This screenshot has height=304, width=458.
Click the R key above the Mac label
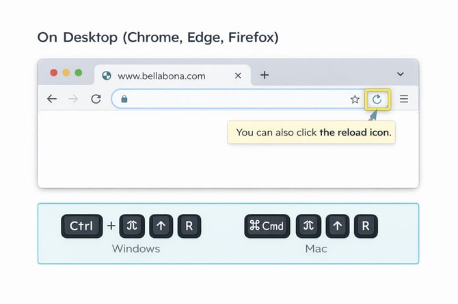coord(366,226)
